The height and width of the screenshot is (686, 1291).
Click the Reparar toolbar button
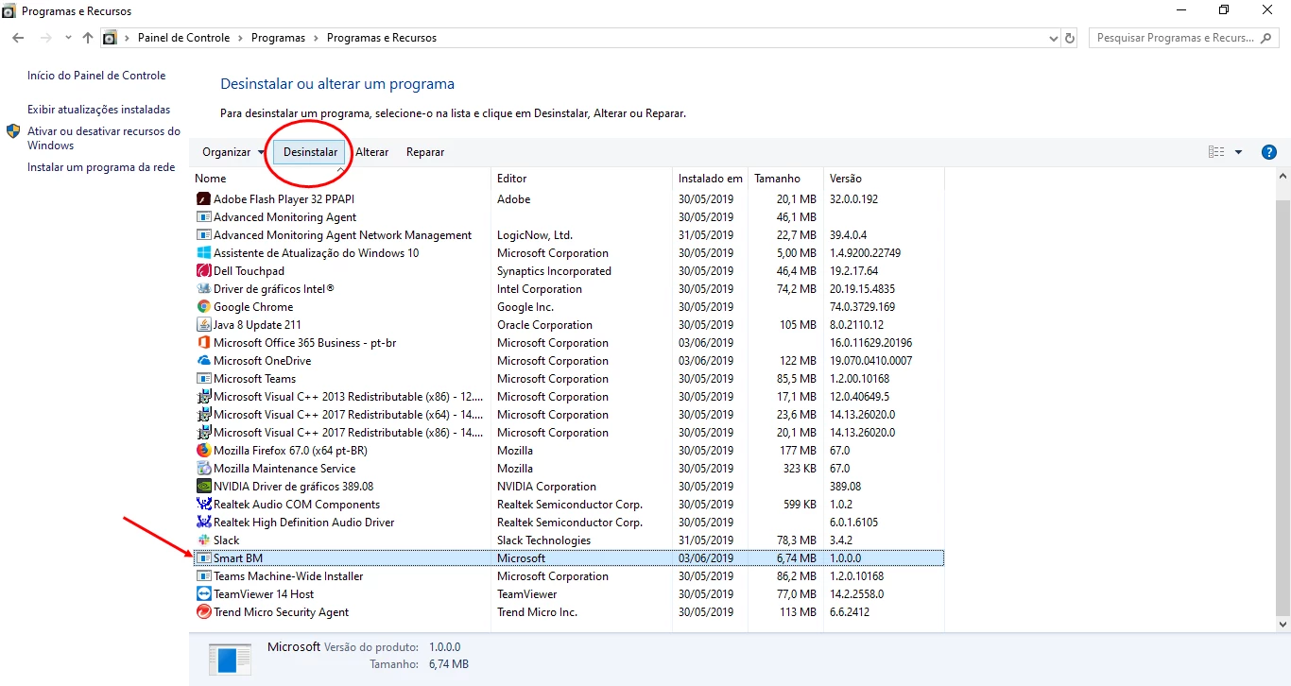(x=425, y=152)
